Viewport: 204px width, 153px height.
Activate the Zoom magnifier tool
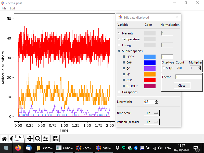coord(38,139)
